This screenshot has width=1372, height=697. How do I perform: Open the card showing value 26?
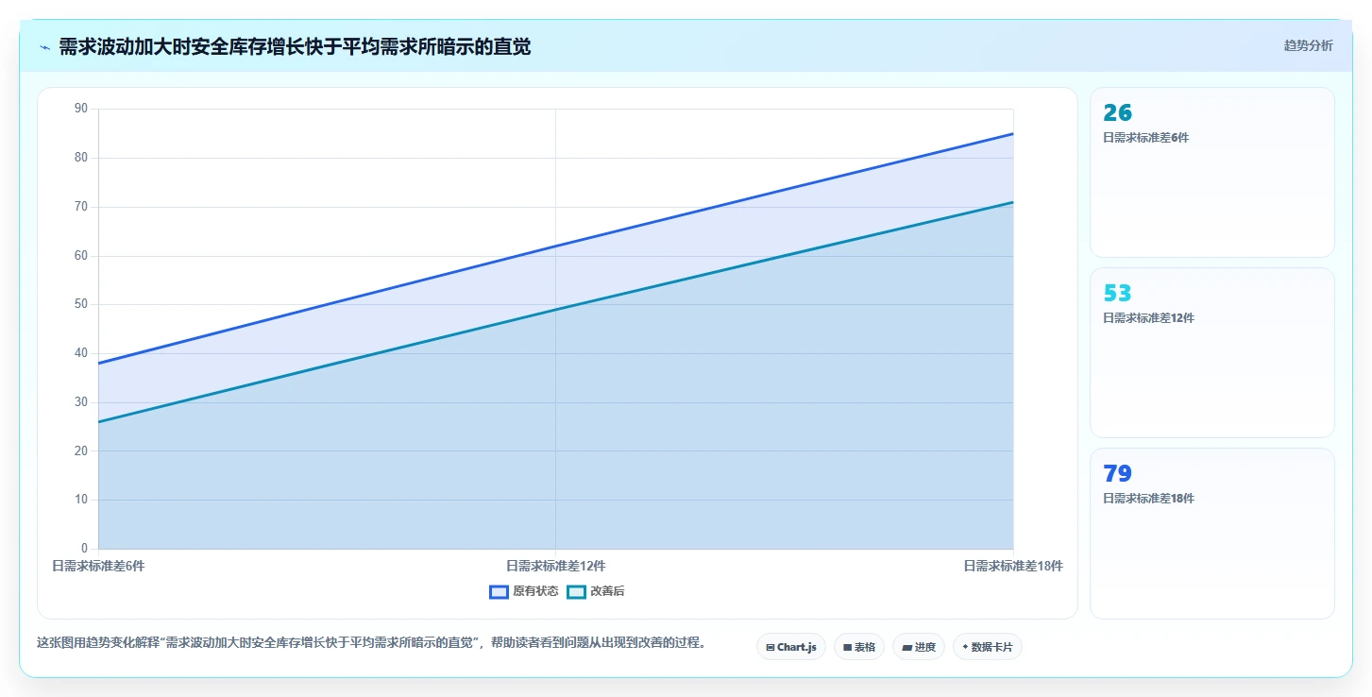pyautogui.click(x=1212, y=172)
